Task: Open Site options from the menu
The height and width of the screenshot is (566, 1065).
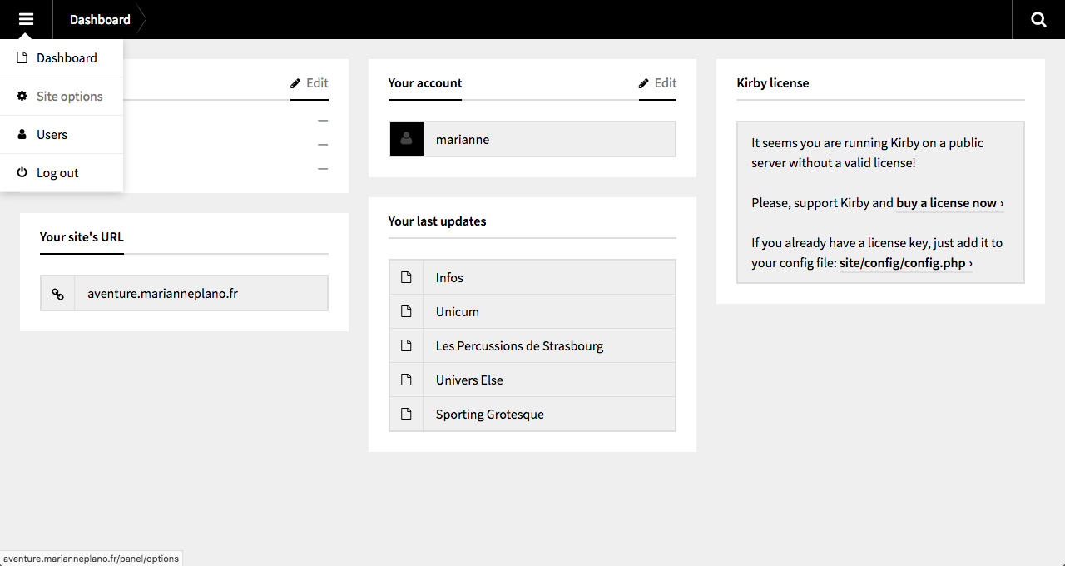Action: [69, 97]
